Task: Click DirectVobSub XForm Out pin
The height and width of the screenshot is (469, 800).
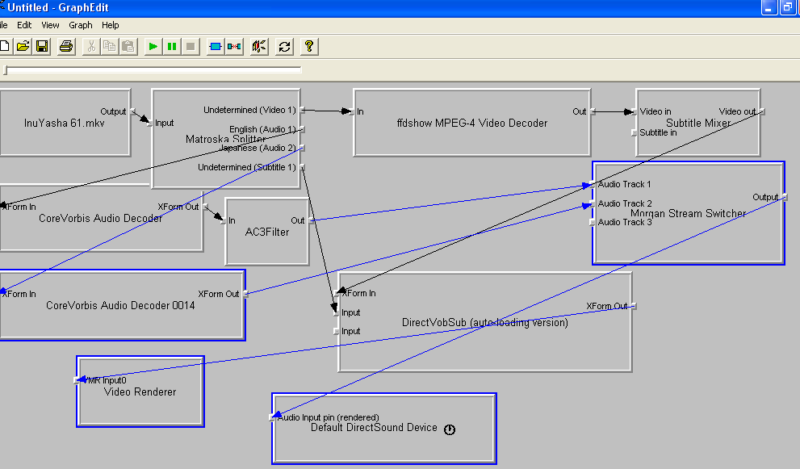Action: (634, 306)
